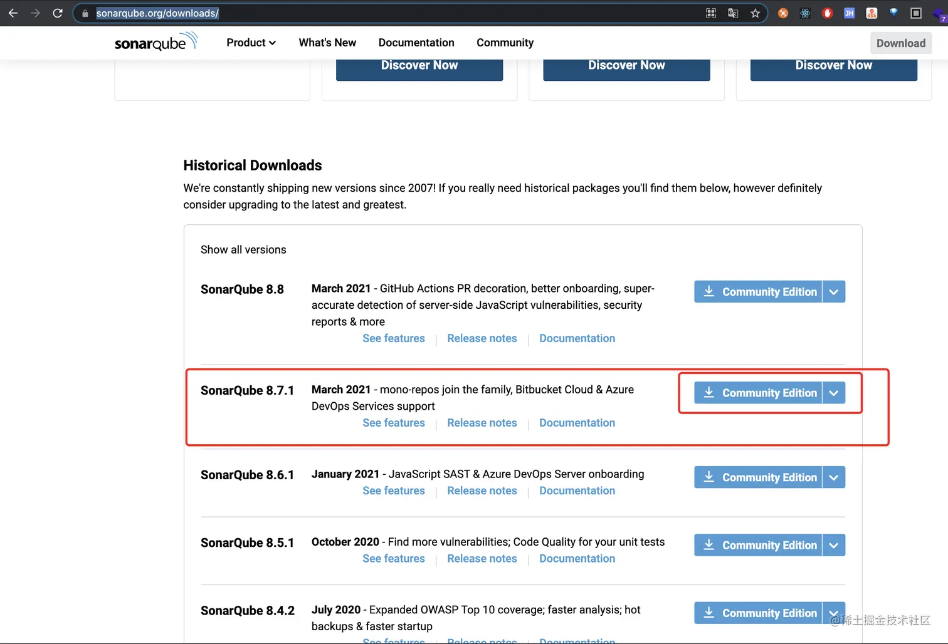Click the Historical Downloads heading
This screenshot has height=644, width=948.
click(x=253, y=165)
